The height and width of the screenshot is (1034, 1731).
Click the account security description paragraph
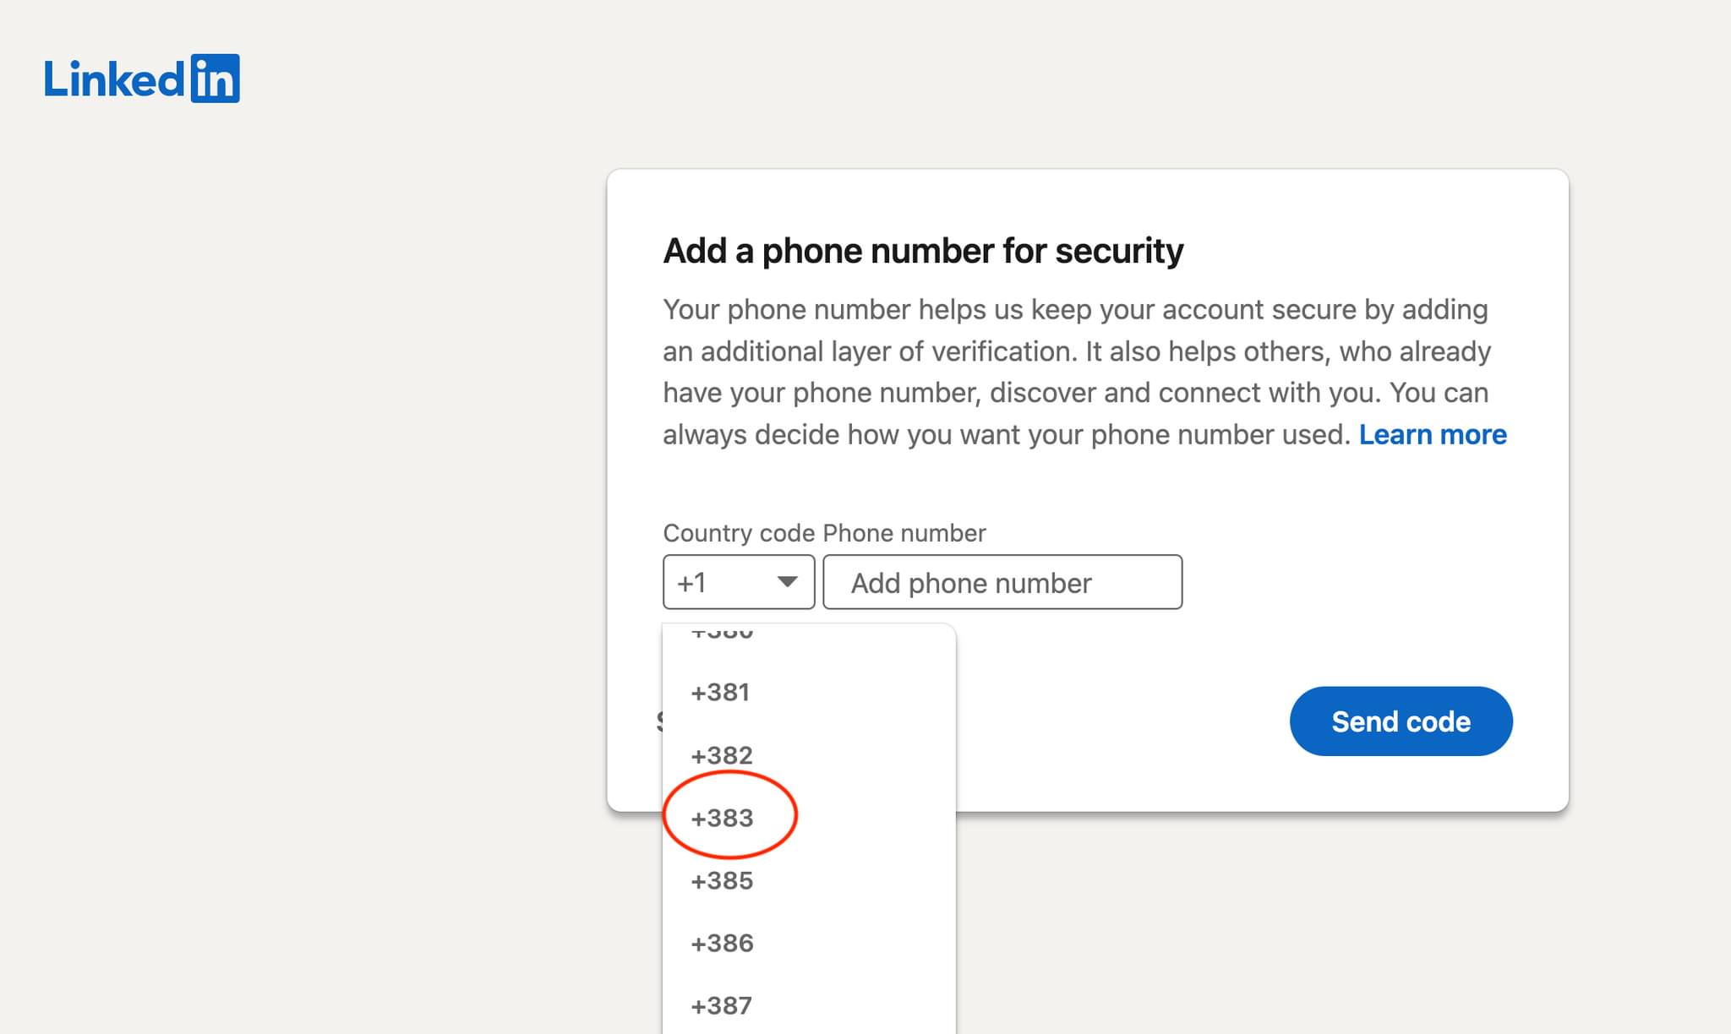pyautogui.click(x=1084, y=372)
